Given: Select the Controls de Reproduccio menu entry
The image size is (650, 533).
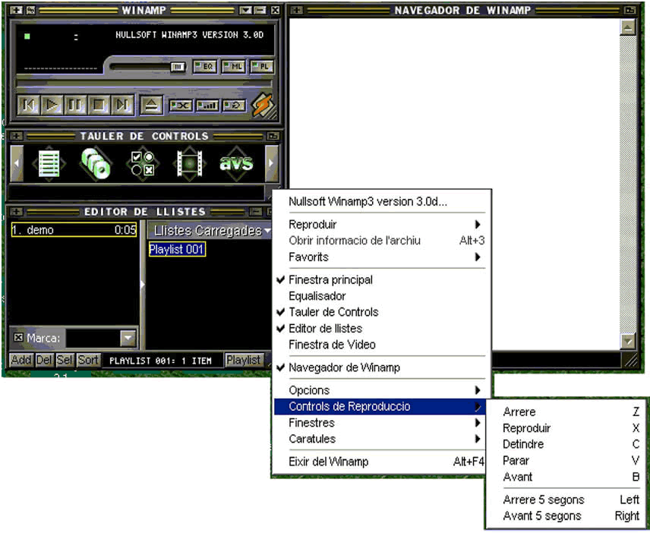Looking at the screenshot, I should [380, 407].
